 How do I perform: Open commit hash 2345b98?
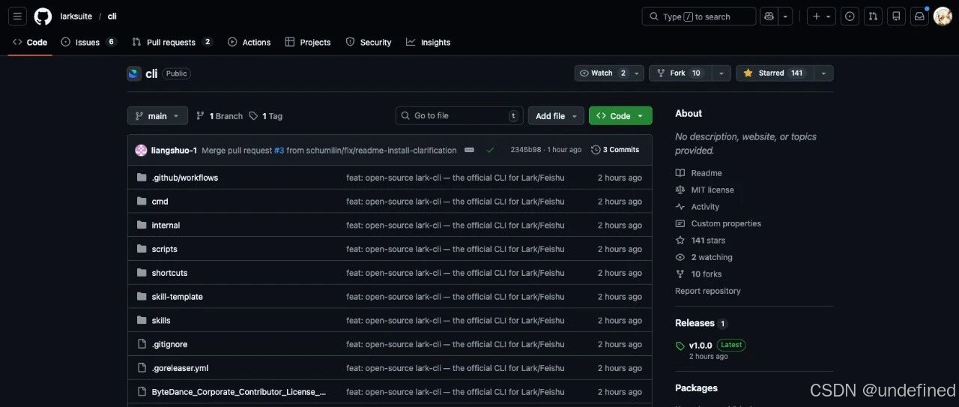[x=526, y=150]
